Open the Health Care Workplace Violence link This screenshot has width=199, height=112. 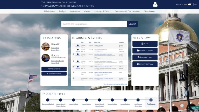pyautogui.click(x=103, y=73)
